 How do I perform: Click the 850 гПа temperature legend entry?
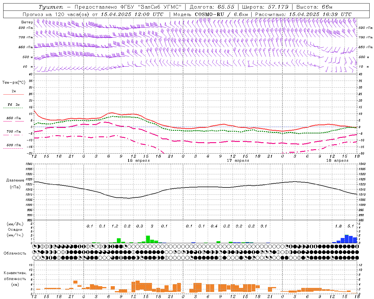[x=13, y=118]
